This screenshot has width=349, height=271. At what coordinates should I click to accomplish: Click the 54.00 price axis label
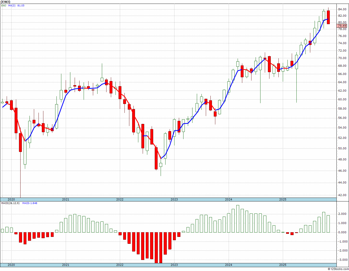tap(342, 128)
